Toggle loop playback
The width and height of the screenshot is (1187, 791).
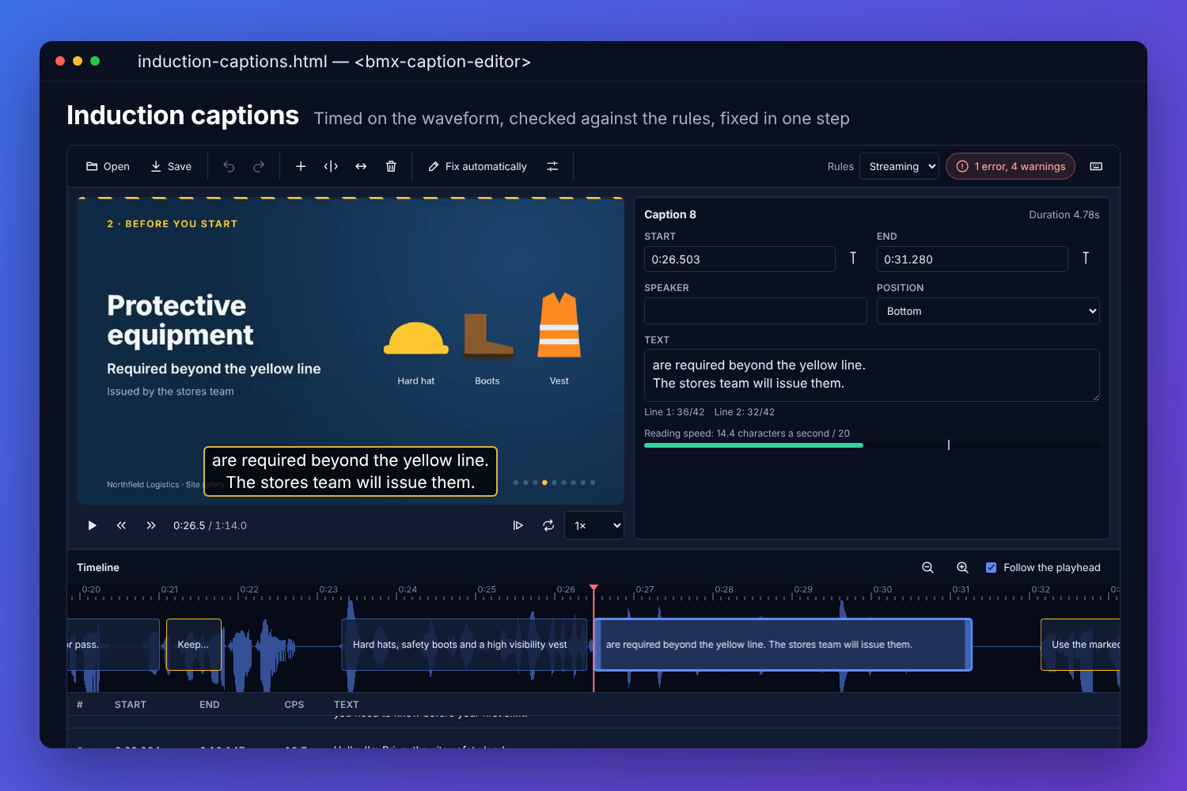(548, 525)
